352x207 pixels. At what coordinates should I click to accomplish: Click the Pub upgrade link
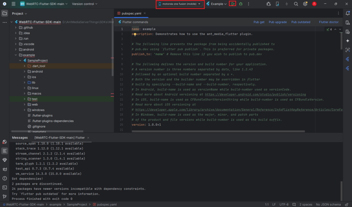(278, 22)
